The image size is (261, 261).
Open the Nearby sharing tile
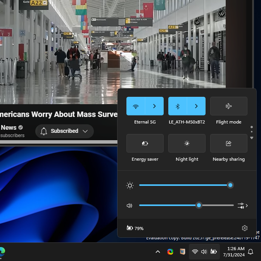(x=228, y=143)
